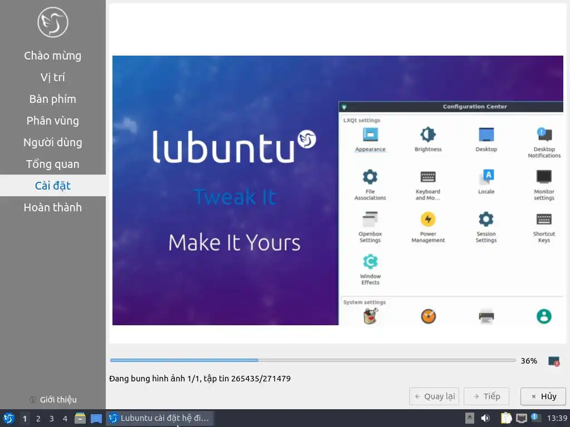Click the Lubuntu bird logo in the sidebar
Viewport: 570px width, 427px height.
tap(53, 22)
